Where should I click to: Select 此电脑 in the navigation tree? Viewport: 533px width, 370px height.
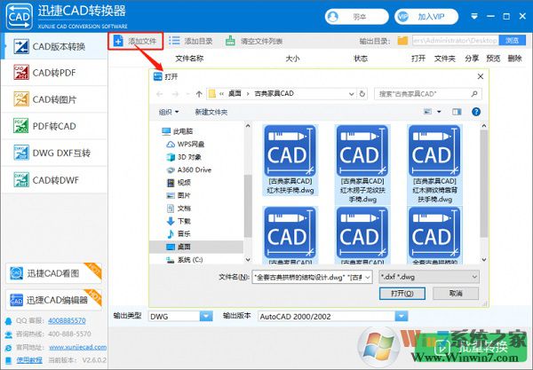[178, 131]
